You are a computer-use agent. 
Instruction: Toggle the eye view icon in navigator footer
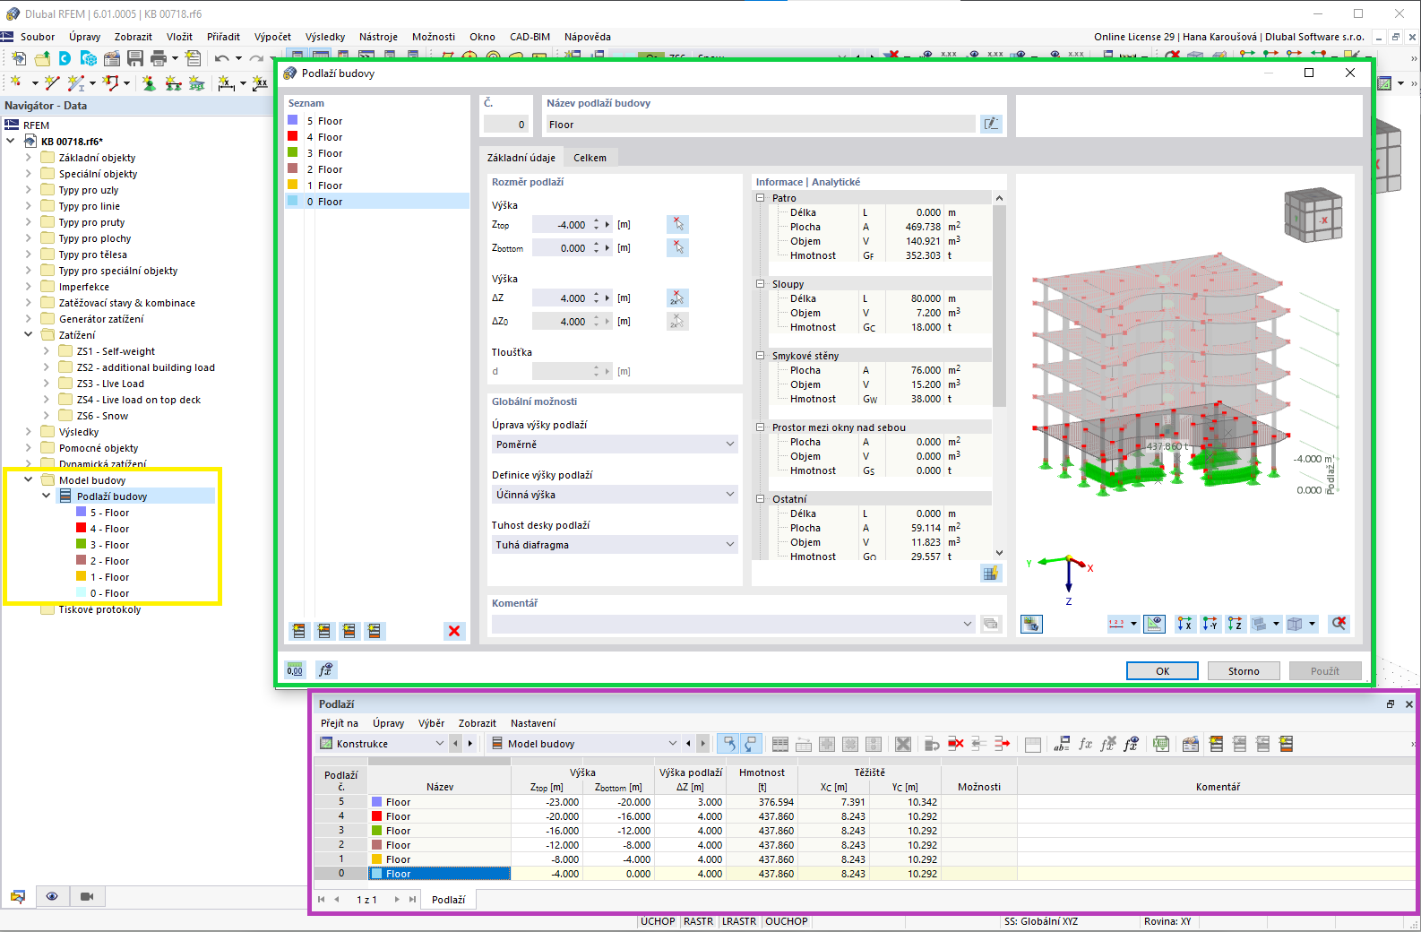pos(52,896)
